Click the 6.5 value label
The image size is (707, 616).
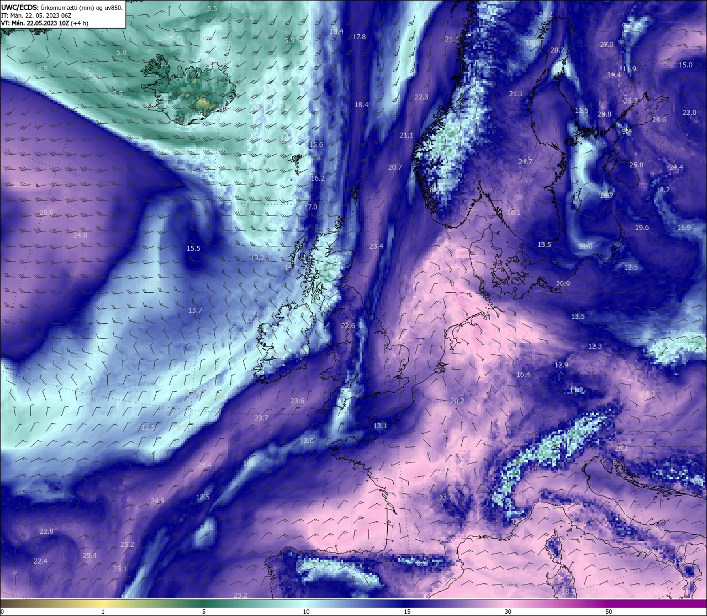(43, 69)
